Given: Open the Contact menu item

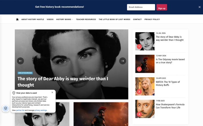Looking at the screenshot, I should click(137, 19).
